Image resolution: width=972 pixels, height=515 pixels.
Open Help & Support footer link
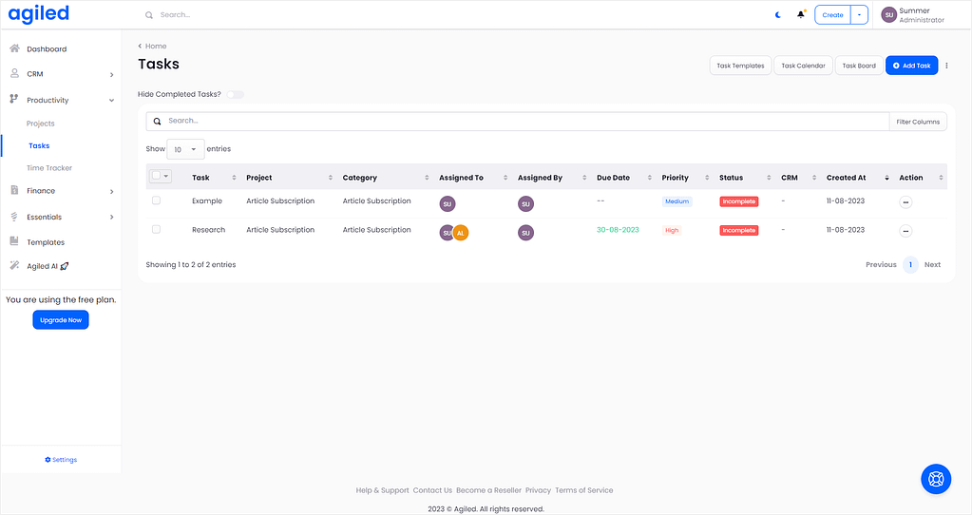tap(383, 490)
